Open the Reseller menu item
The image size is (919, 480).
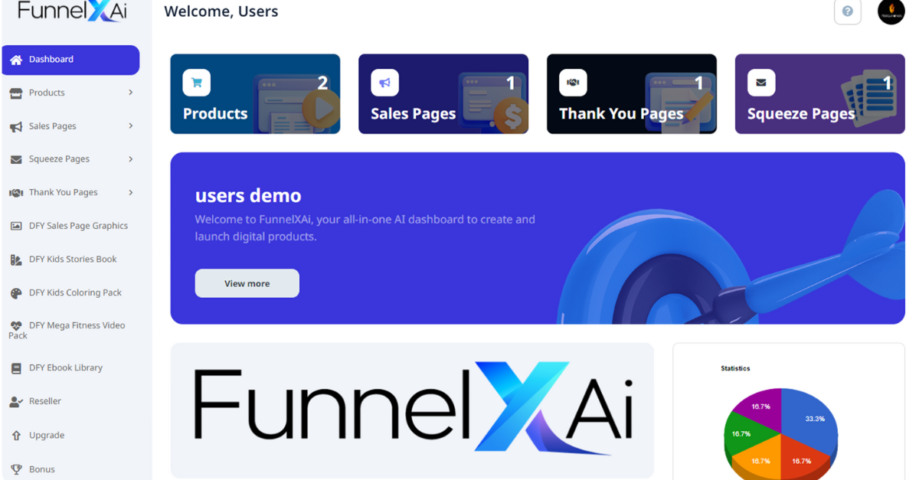70,401
